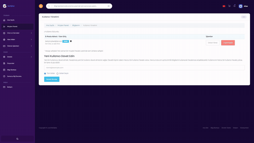Open the Sözleşmeler footer link
Image resolution: width=254 pixels, height=143 pixels.
pos(244,128)
